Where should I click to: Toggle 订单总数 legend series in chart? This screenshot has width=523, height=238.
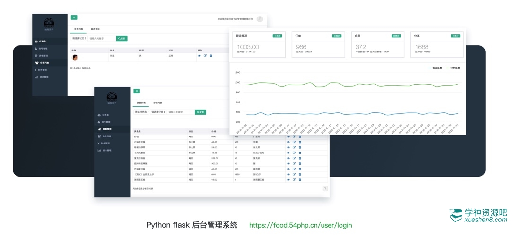(453, 68)
